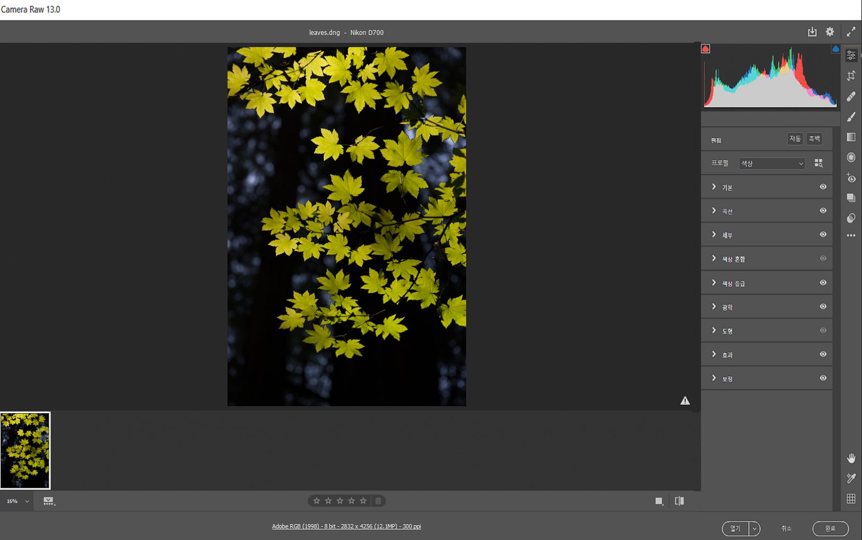Toggle shadow clipping warning red indicator
Image resolution: width=862 pixels, height=540 pixels.
pyautogui.click(x=706, y=49)
